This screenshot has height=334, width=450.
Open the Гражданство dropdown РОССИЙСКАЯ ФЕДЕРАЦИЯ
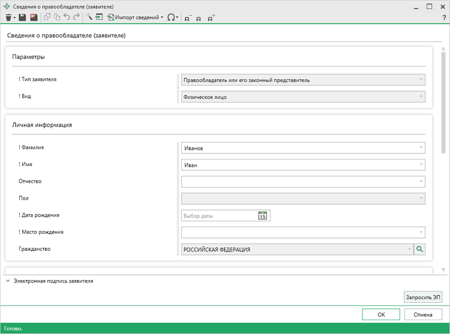tap(298, 249)
